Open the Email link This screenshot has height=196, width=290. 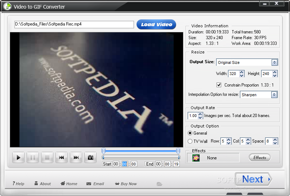(x=95, y=184)
